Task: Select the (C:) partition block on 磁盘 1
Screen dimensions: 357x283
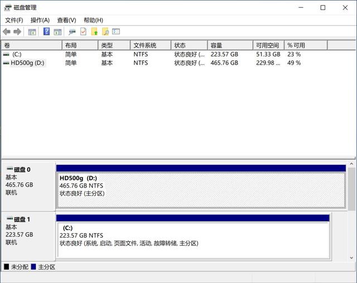Action: pyautogui.click(x=194, y=239)
